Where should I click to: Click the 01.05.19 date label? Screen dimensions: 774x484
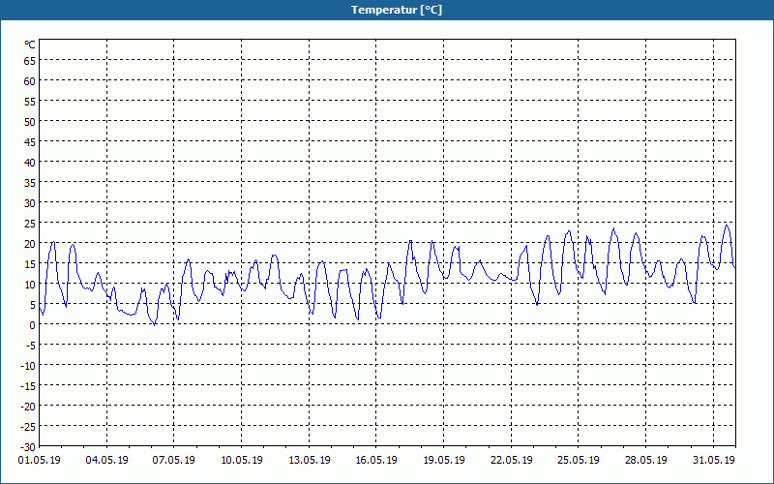tap(40, 461)
